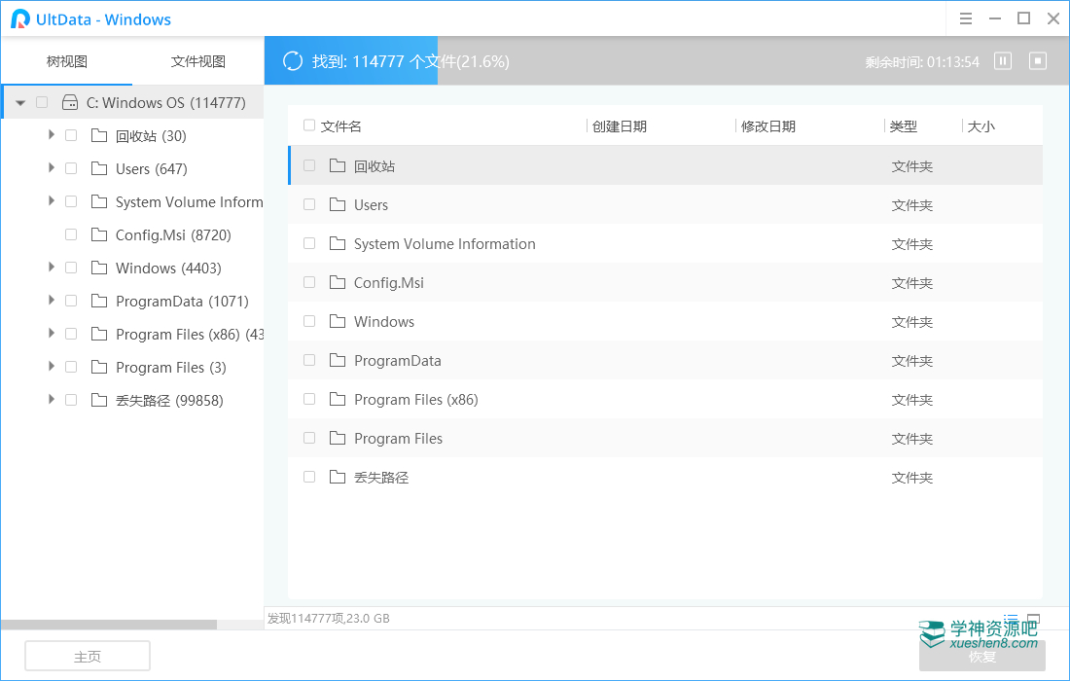Viewport: 1070px width, 681px height.
Task: Click the spinning scan progress icon
Action: coord(292,61)
